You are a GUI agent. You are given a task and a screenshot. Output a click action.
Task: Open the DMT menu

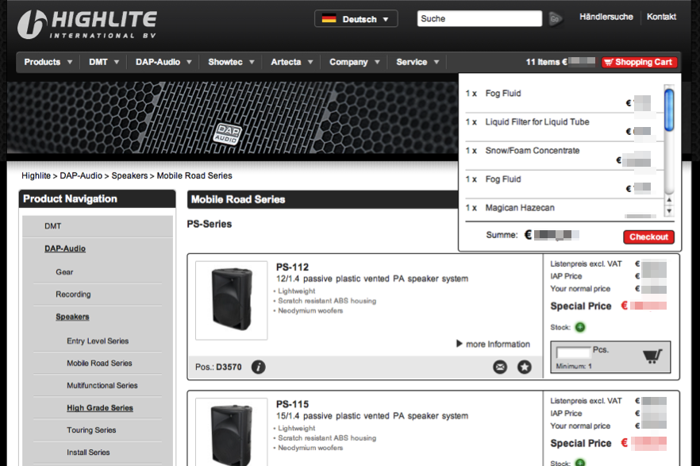click(103, 62)
